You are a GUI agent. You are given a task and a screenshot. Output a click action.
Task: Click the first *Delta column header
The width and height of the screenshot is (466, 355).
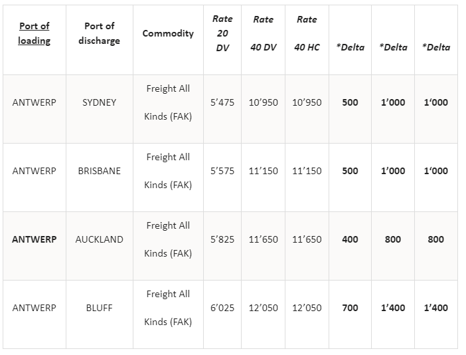(350, 47)
